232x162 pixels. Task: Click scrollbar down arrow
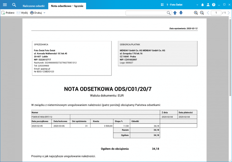pyautogui.click(x=230, y=160)
